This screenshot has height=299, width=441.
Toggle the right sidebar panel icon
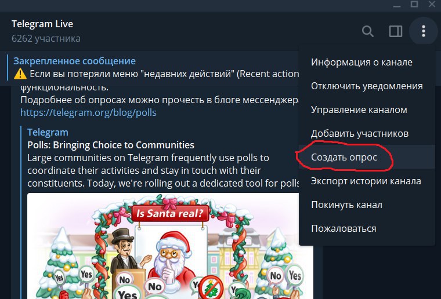coord(395,31)
